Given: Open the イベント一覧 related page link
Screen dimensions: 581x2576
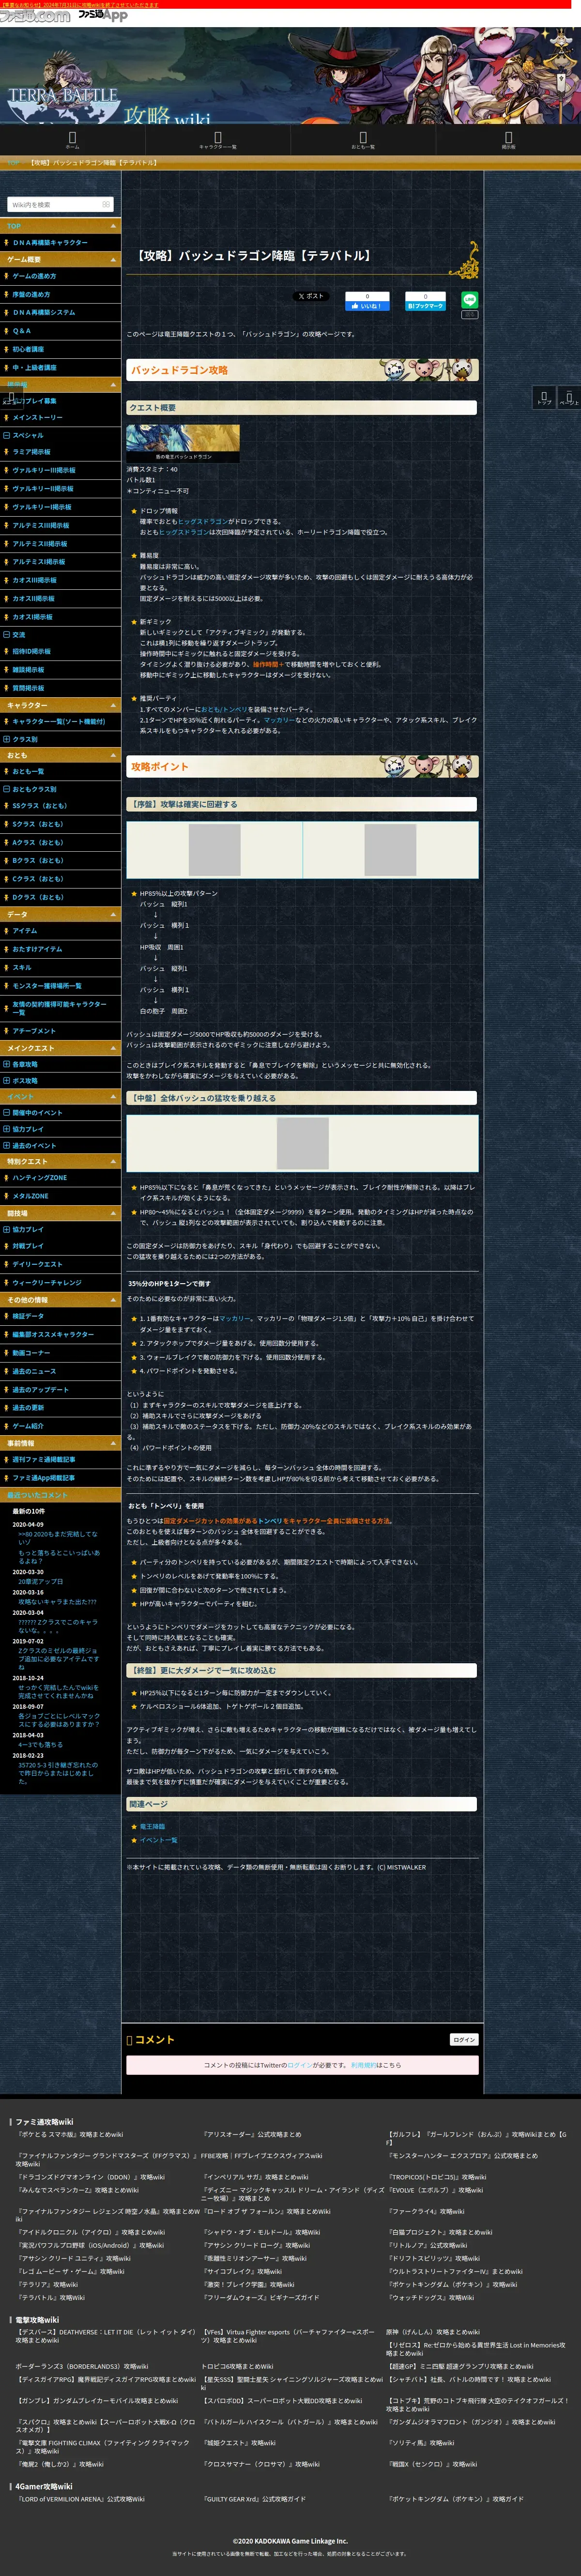Looking at the screenshot, I should (158, 1840).
